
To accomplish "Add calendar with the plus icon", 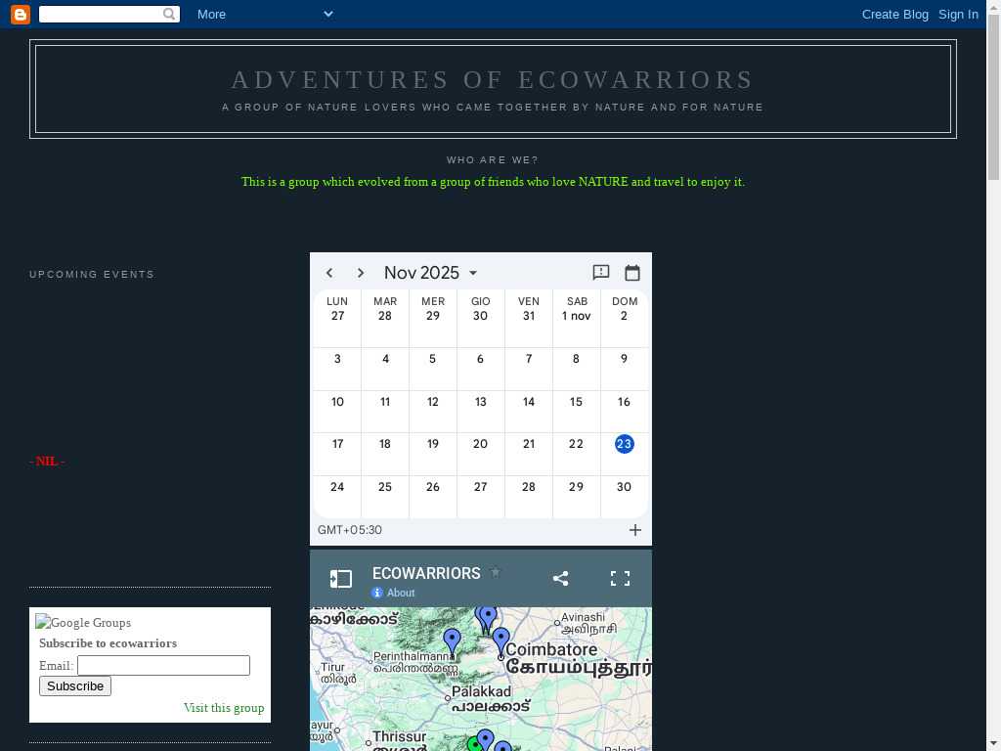I will tap(635, 530).
